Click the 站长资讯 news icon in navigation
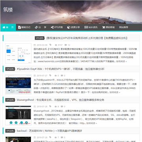142x142 pixels. point(86,27)
